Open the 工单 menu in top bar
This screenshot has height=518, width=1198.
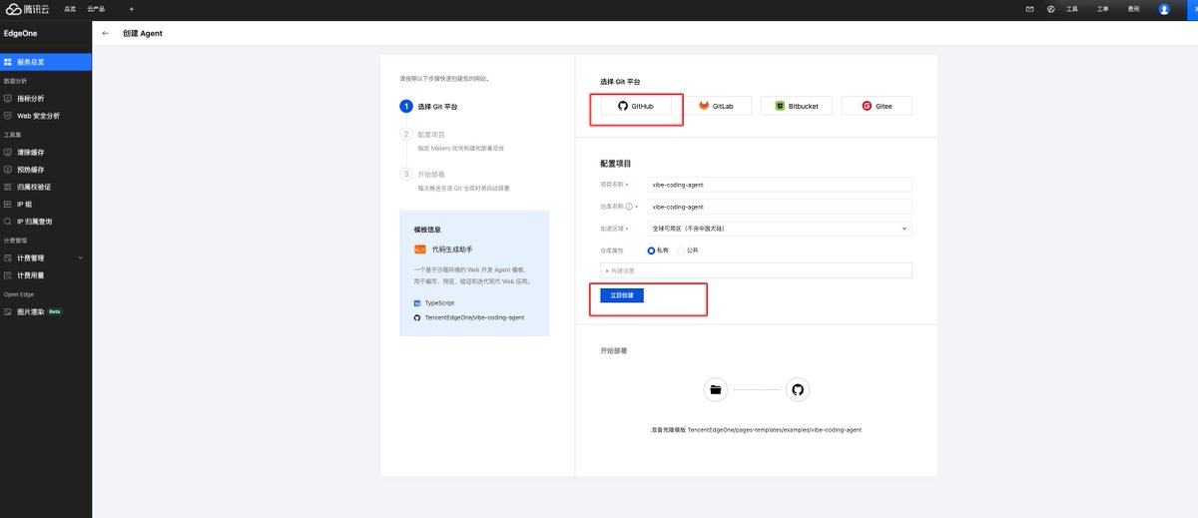click(1102, 8)
